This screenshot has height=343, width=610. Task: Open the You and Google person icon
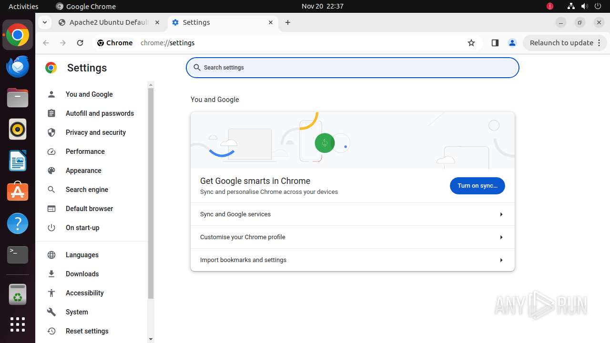click(51, 94)
